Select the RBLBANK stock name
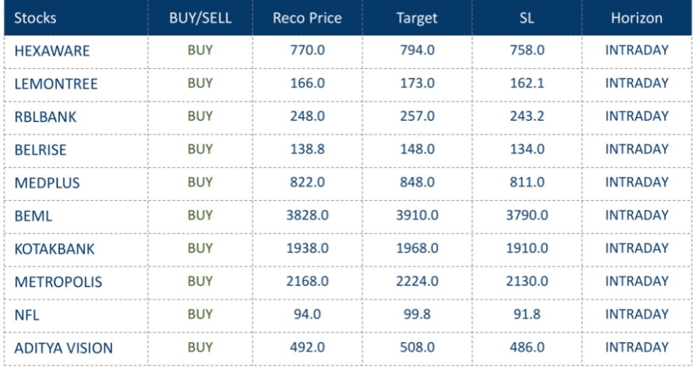The height and width of the screenshot is (374, 693). pyautogui.click(x=45, y=117)
